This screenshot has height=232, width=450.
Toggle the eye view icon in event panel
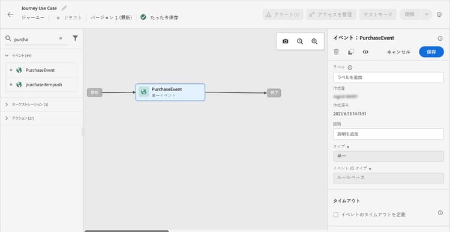pos(365,52)
